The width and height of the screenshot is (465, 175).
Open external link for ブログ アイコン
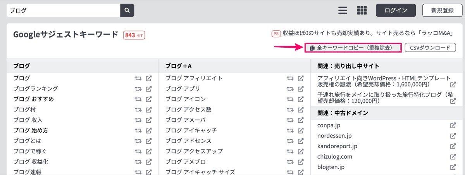(x=301, y=99)
